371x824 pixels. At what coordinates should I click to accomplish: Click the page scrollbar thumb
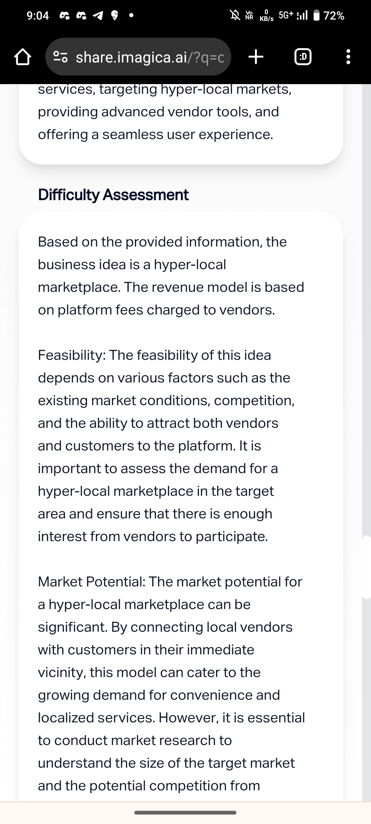click(x=367, y=567)
